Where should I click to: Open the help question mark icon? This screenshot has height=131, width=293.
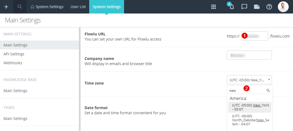[269, 7]
